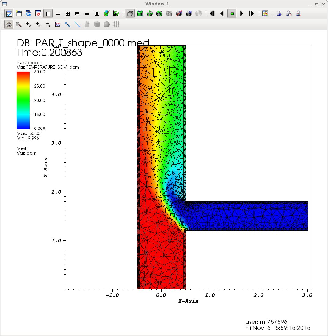Click the grayed-out redo view camera
The width and height of the screenshot is (328, 336).
pos(169,14)
